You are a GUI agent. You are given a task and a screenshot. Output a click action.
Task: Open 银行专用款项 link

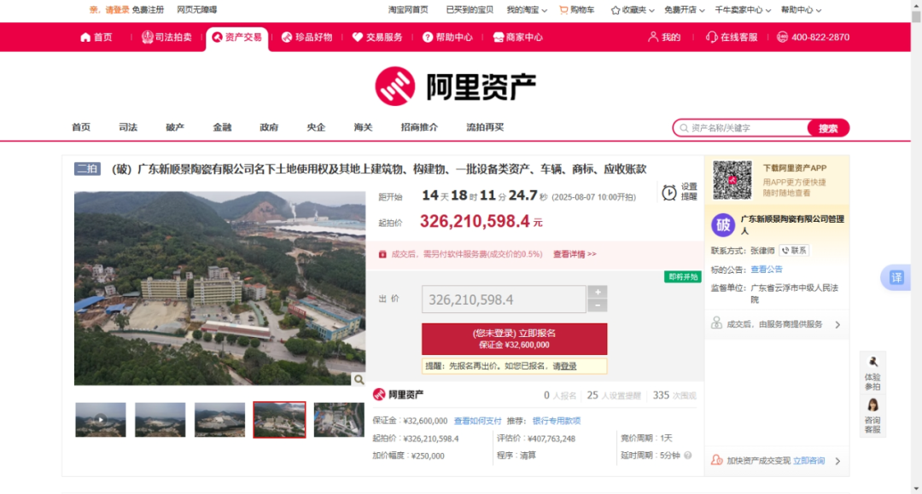(557, 421)
